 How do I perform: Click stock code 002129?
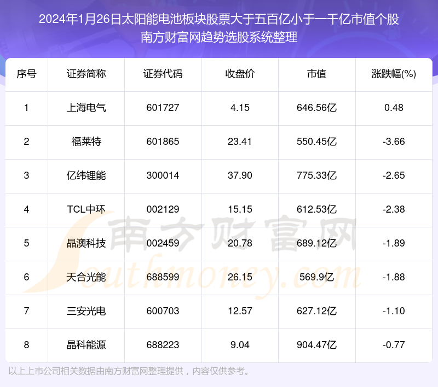(x=163, y=209)
